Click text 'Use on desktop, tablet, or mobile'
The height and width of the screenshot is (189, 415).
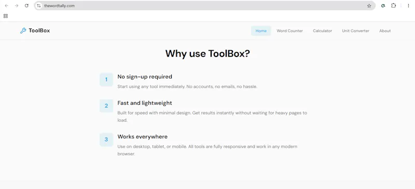click(x=152, y=147)
